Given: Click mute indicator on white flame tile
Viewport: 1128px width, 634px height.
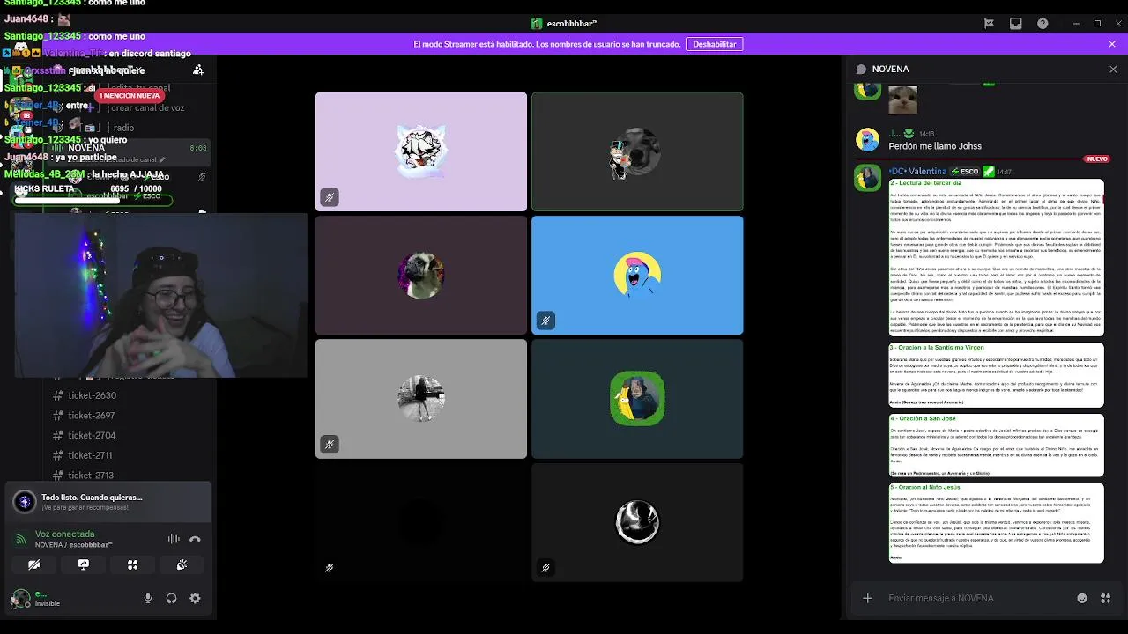Looking at the screenshot, I should [545, 568].
